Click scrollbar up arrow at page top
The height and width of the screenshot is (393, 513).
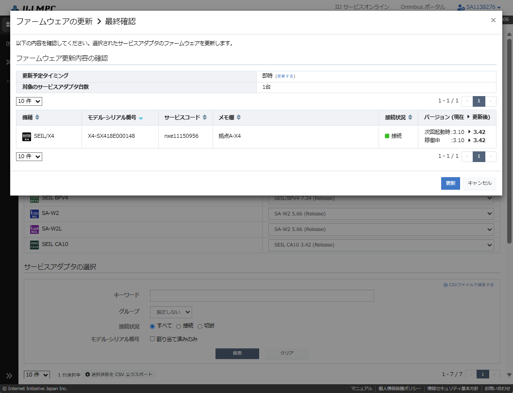point(509,34)
